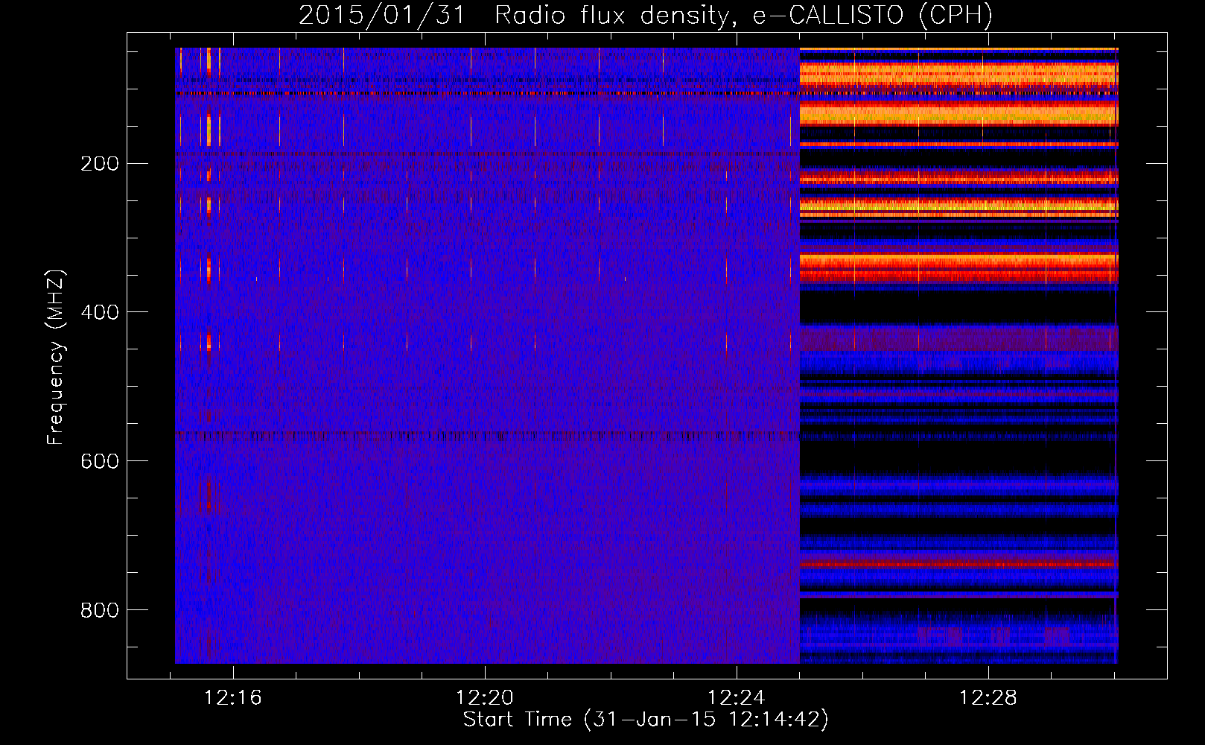Image resolution: width=1205 pixels, height=745 pixels.
Task: Click the '600' frequency tick label
Action: pos(99,462)
